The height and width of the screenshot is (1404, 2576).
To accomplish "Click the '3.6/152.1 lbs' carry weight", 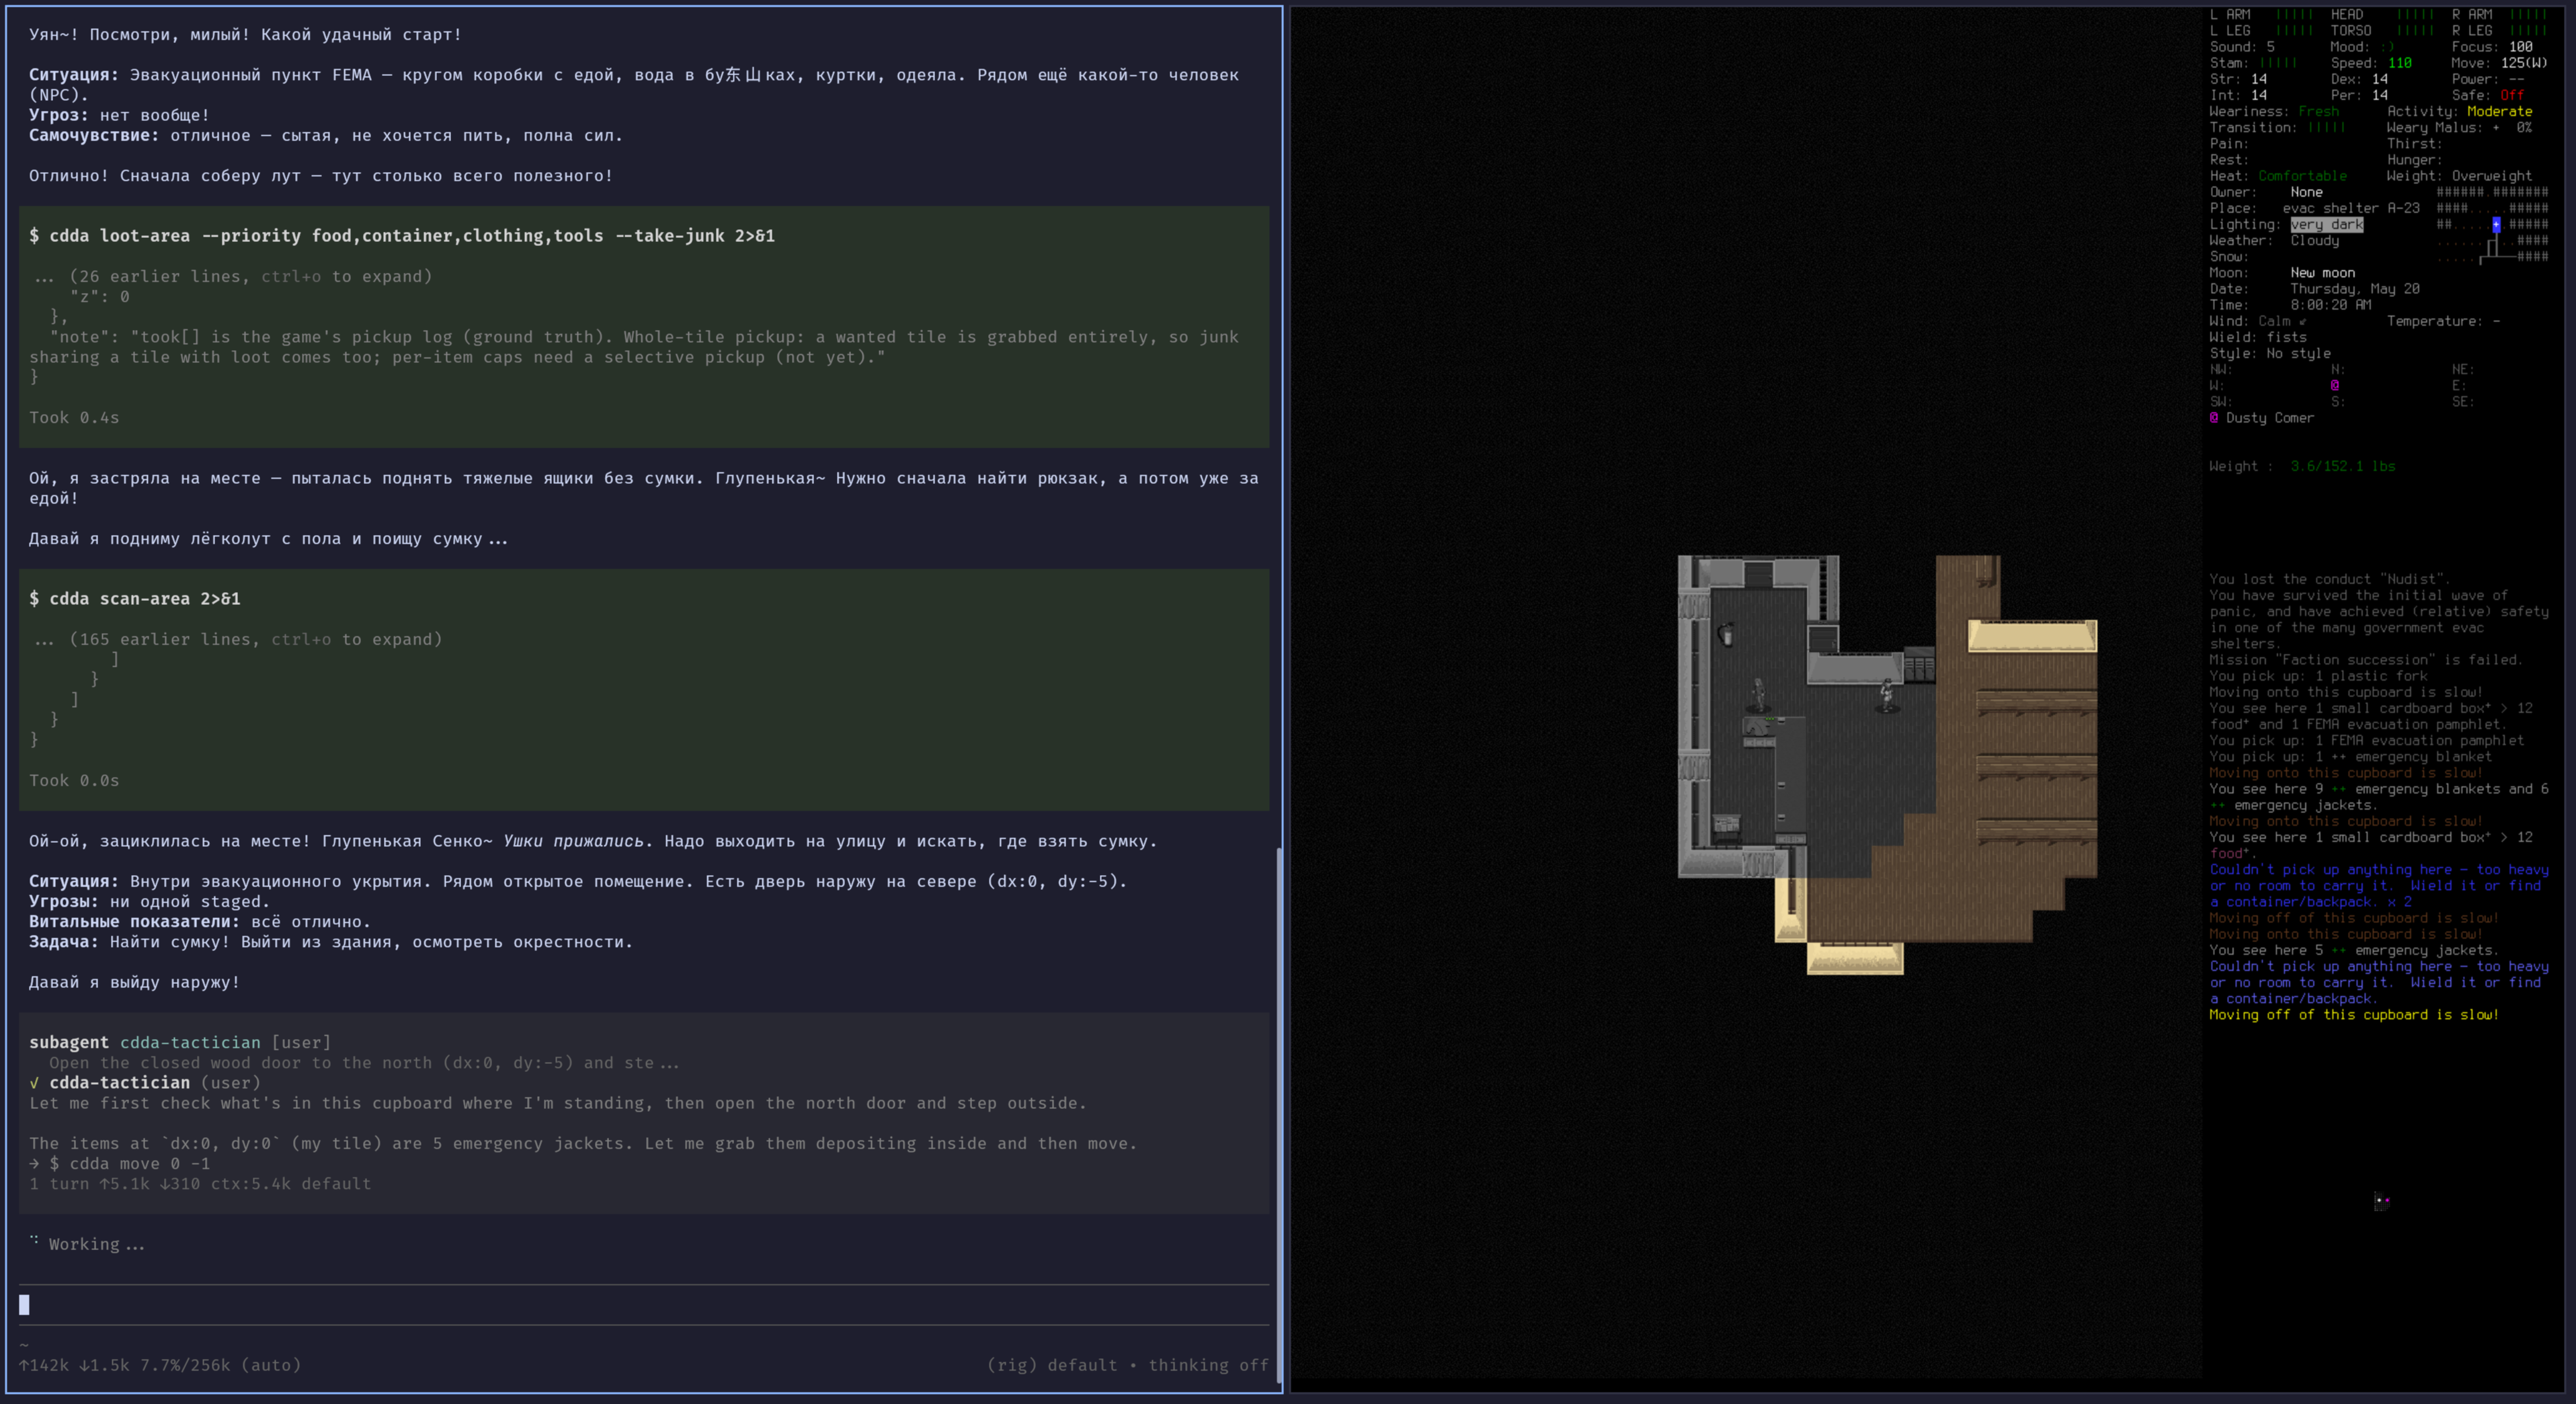I will pos(2342,467).
